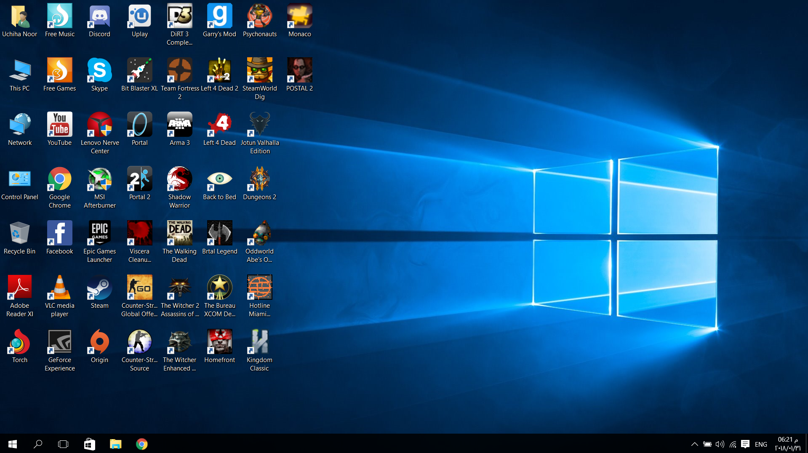Open the Homefront game icon

[220, 342]
